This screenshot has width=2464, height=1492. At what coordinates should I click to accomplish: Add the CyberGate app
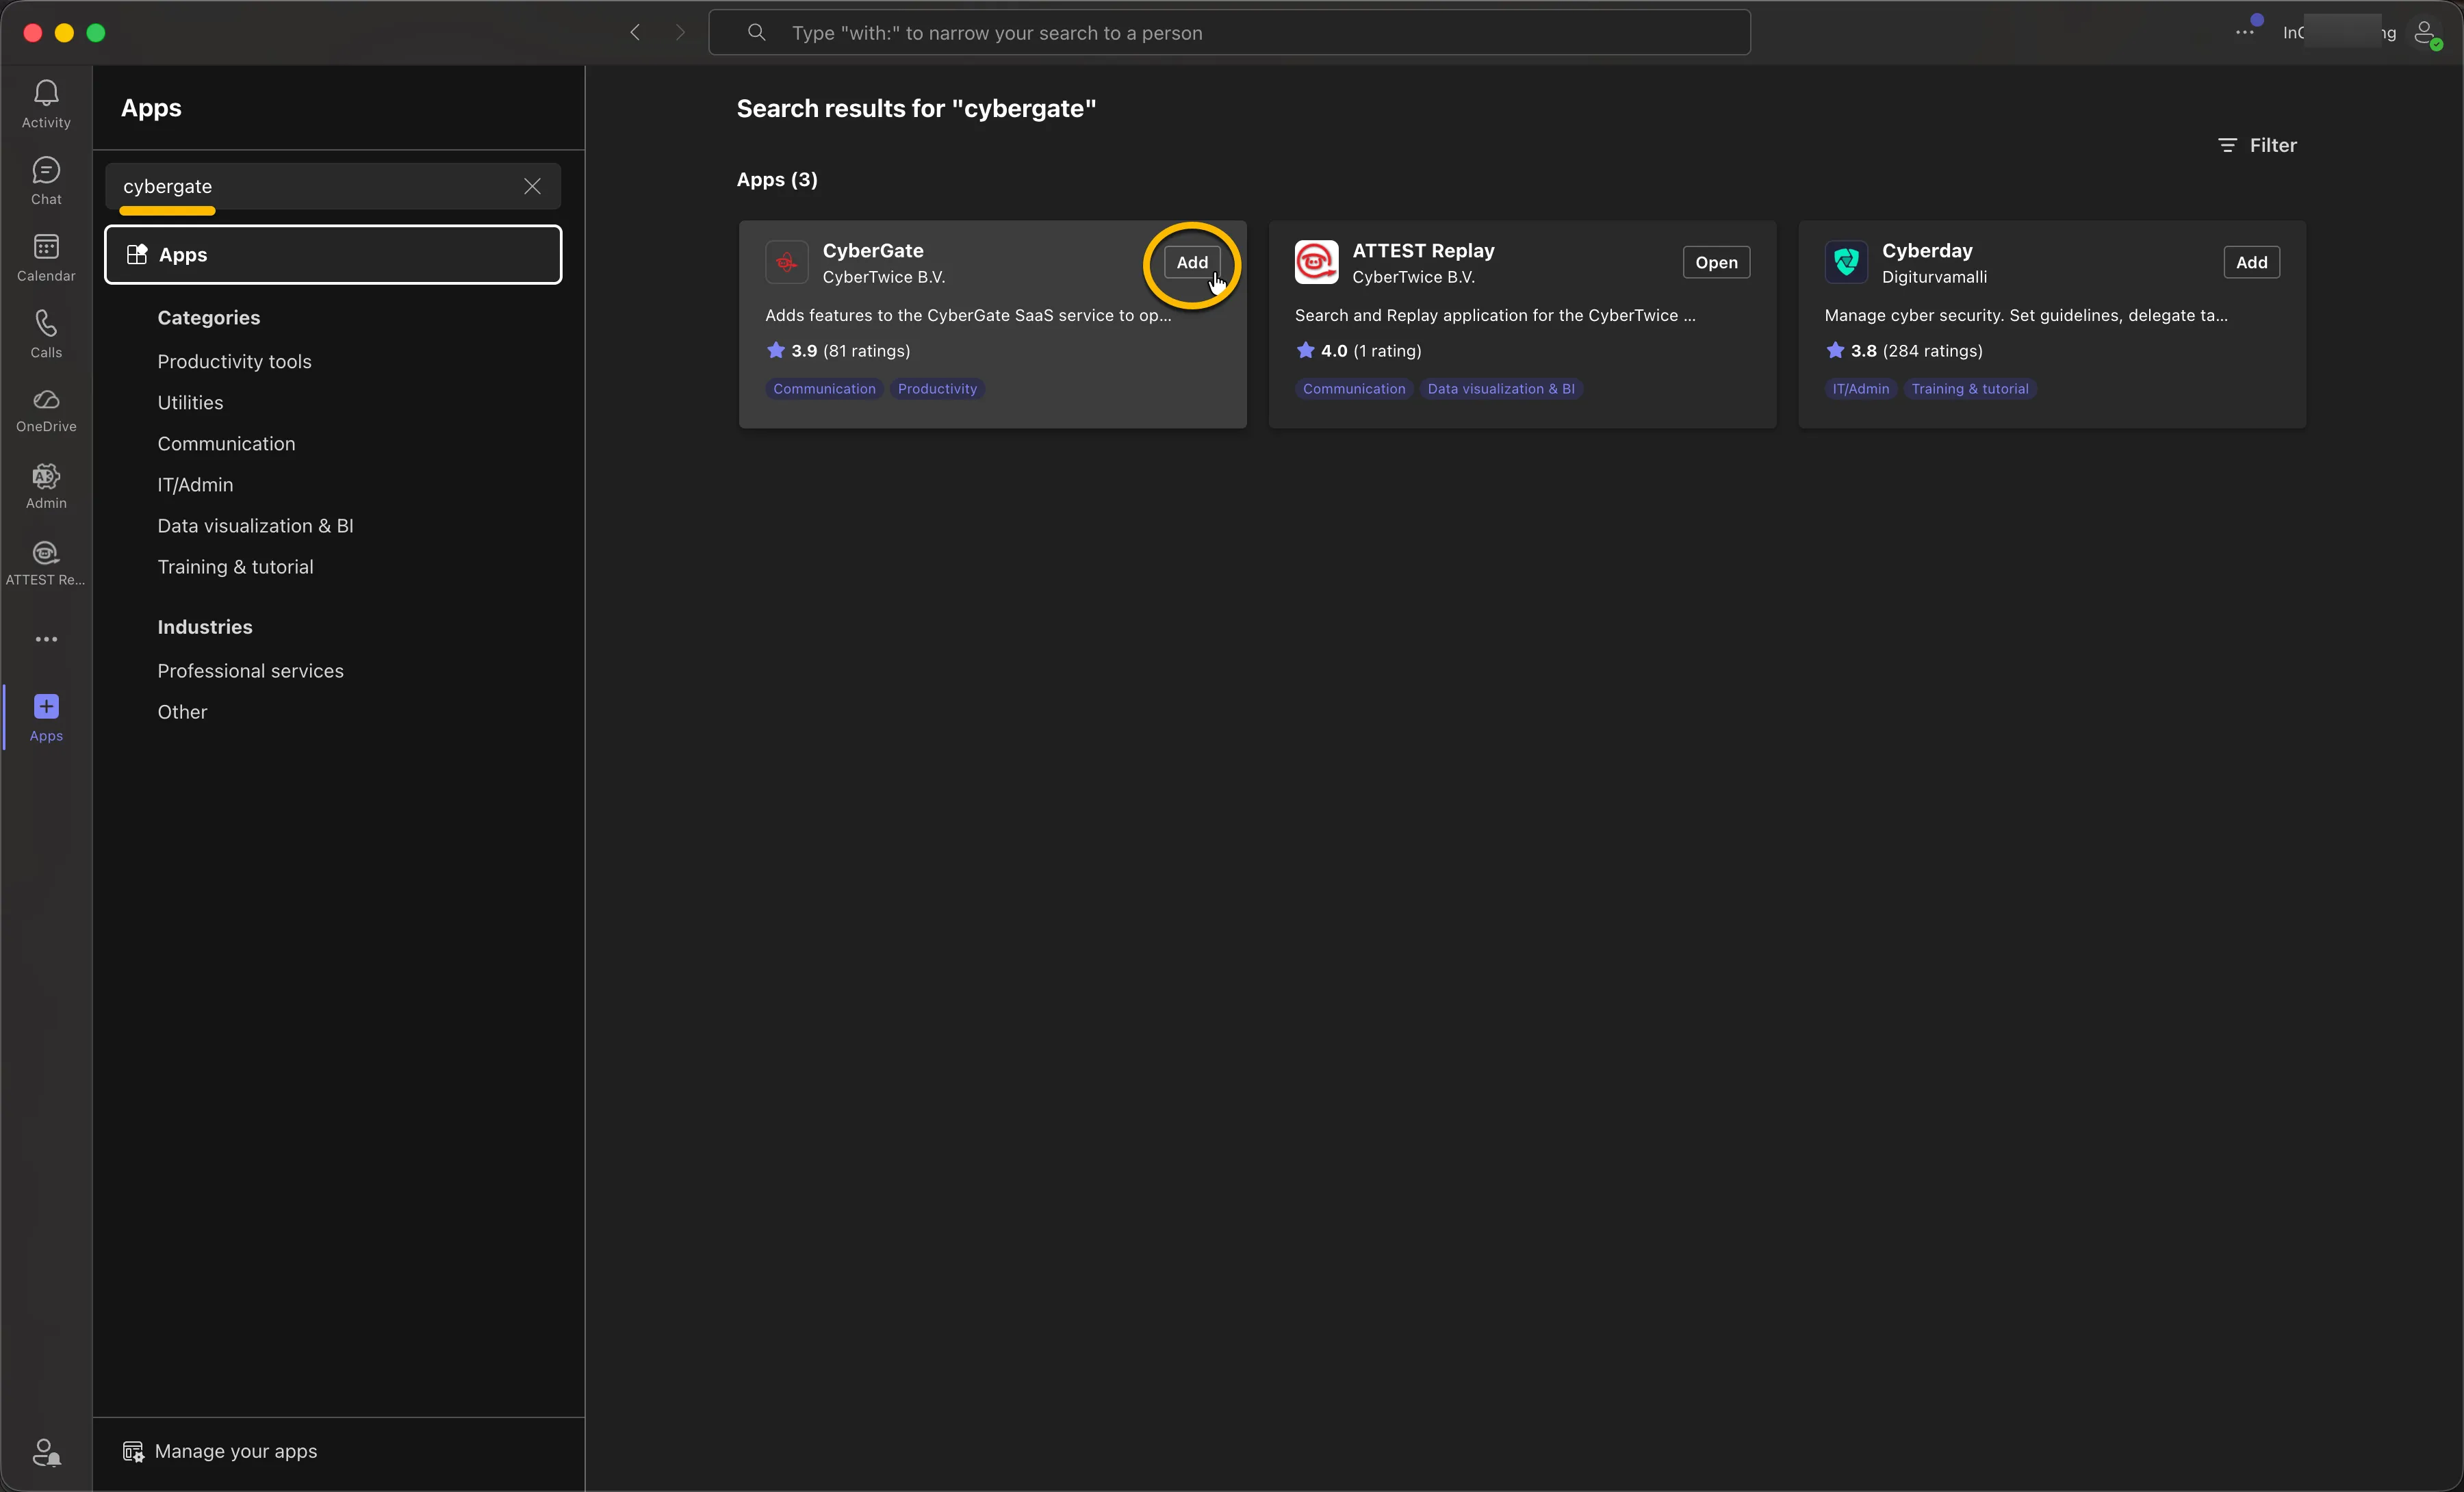[1191, 262]
